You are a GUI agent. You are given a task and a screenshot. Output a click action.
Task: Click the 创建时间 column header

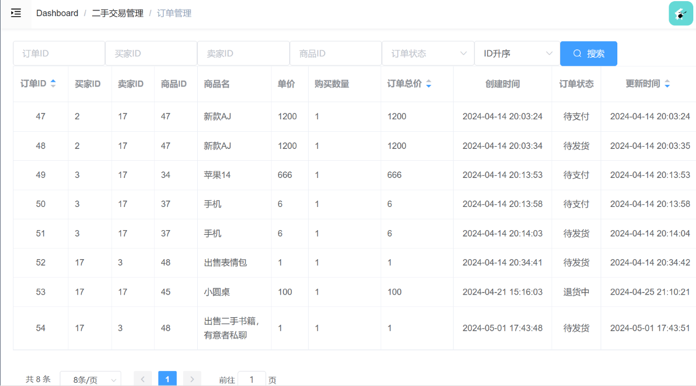coord(503,83)
